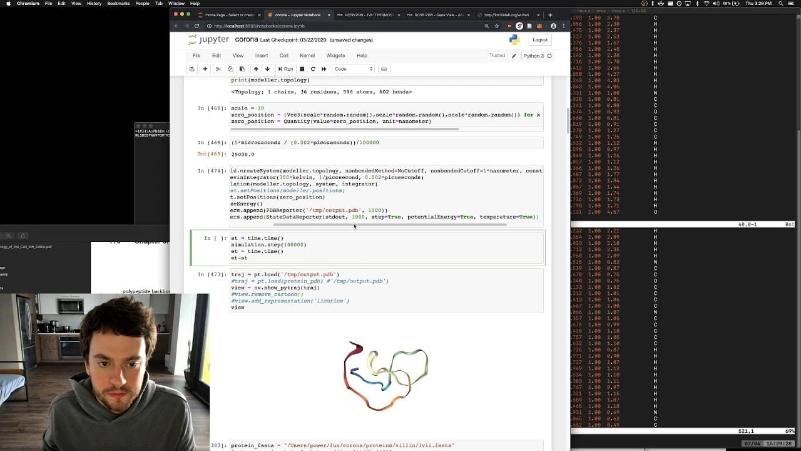Copy selected cells in Jupyter toolbar
Screen dimensions: 801x451
(230, 69)
